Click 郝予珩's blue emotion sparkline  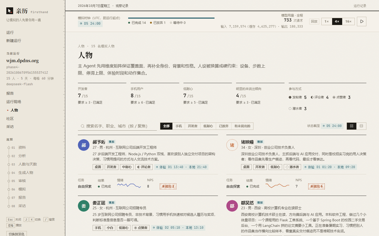[x=129, y=186]
